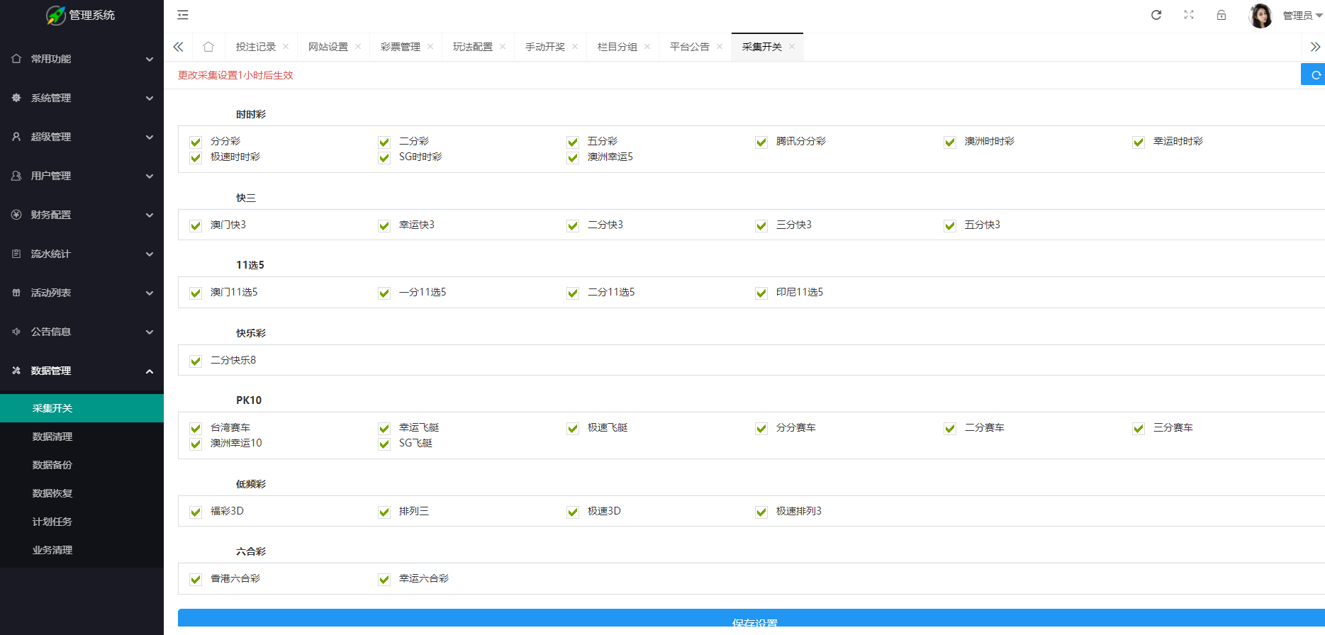Viewport: 1325px width, 635px height.
Task: Click the 系统管理 gear icon
Action: click(16, 98)
